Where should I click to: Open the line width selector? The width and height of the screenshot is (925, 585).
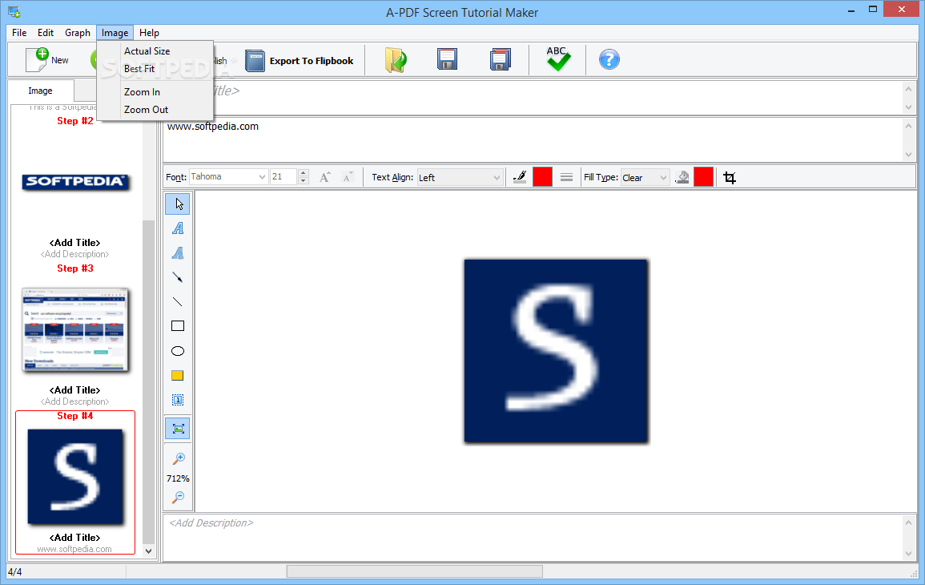566,177
